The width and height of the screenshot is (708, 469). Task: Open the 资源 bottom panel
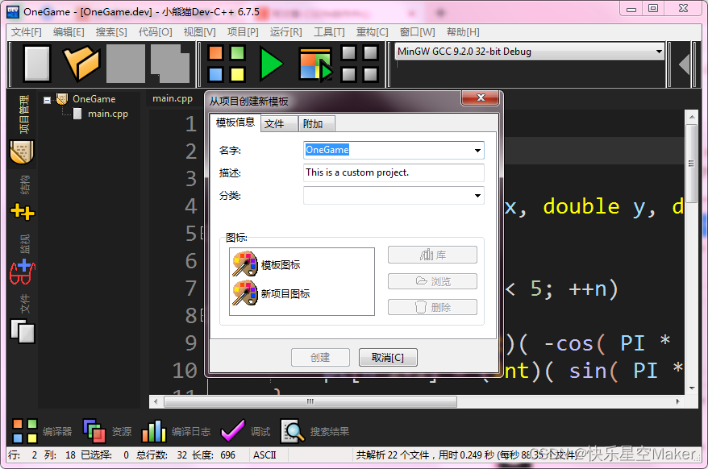[x=107, y=432]
